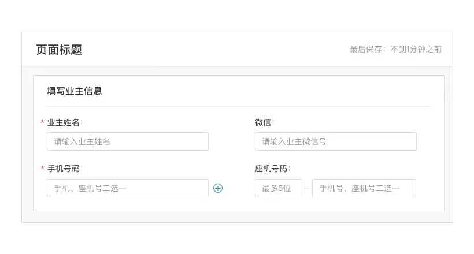The image size is (474, 254).
Task: Click the plus icon to add phone number
Action: [218, 188]
